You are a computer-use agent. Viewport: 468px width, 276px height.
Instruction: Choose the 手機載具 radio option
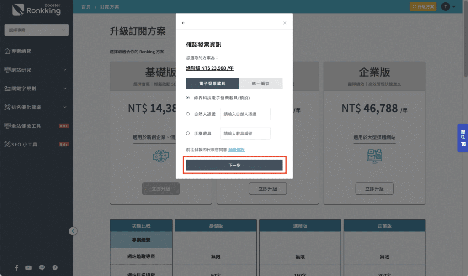tap(188, 133)
